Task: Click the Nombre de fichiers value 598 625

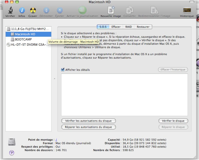Action: (x=128, y=150)
